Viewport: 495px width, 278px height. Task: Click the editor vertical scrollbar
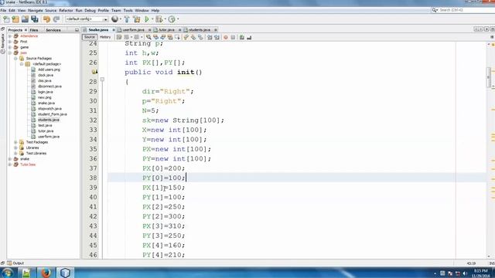(489, 77)
